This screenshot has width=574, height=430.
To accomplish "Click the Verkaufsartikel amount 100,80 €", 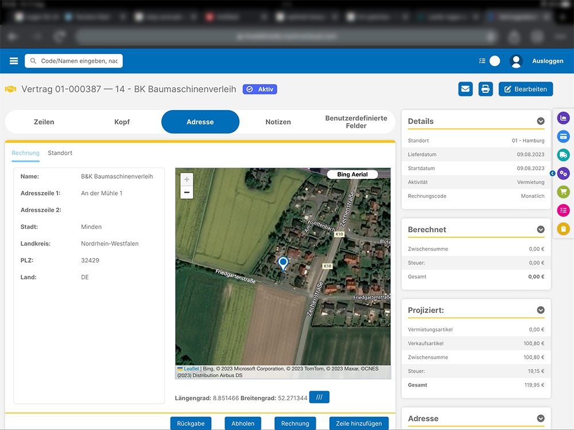I will pyautogui.click(x=534, y=343).
